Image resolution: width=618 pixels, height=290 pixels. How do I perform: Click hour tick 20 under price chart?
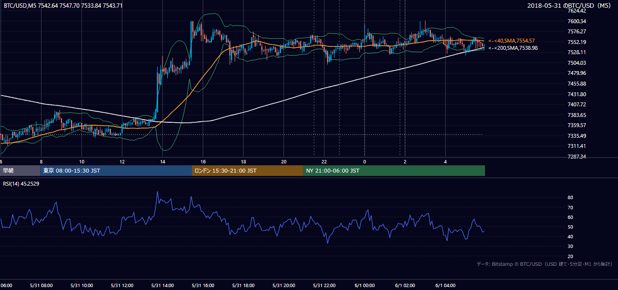[x=284, y=161]
